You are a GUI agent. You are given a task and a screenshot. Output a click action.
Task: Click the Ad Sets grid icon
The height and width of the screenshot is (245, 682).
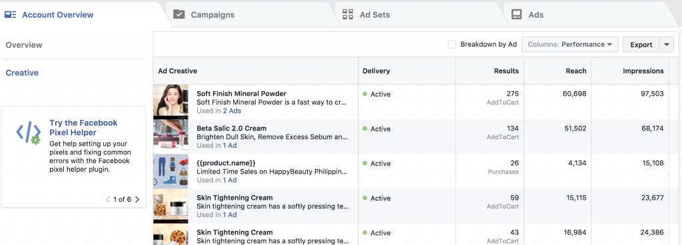point(348,15)
